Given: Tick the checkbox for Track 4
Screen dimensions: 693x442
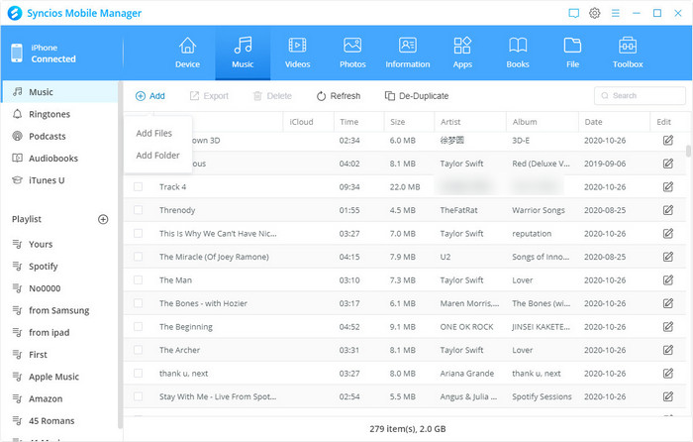Looking at the screenshot, I should pos(138,186).
